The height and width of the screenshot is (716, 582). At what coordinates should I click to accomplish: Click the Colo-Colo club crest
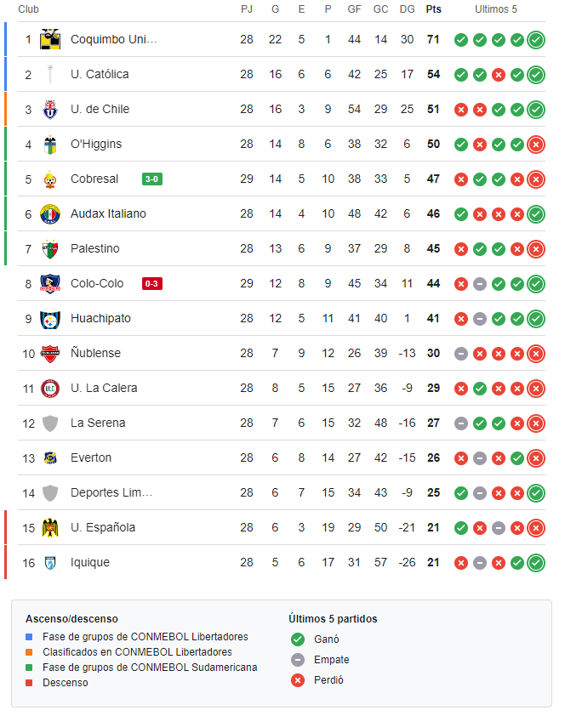[x=50, y=283]
